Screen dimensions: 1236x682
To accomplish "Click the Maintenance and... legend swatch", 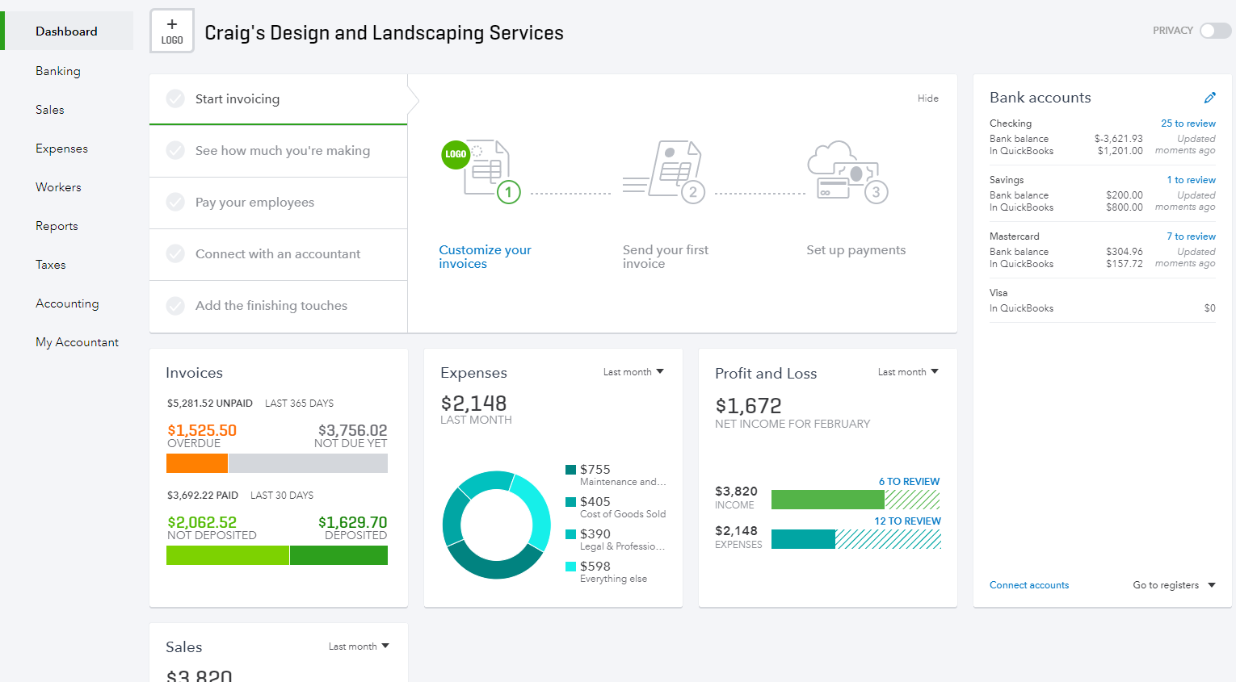I will pyautogui.click(x=571, y=470).
